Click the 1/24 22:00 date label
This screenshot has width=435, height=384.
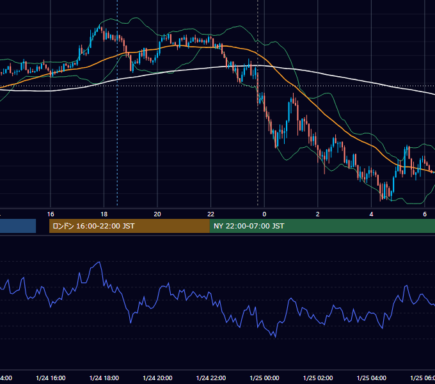pyautogui.click(x=211, y=378)
